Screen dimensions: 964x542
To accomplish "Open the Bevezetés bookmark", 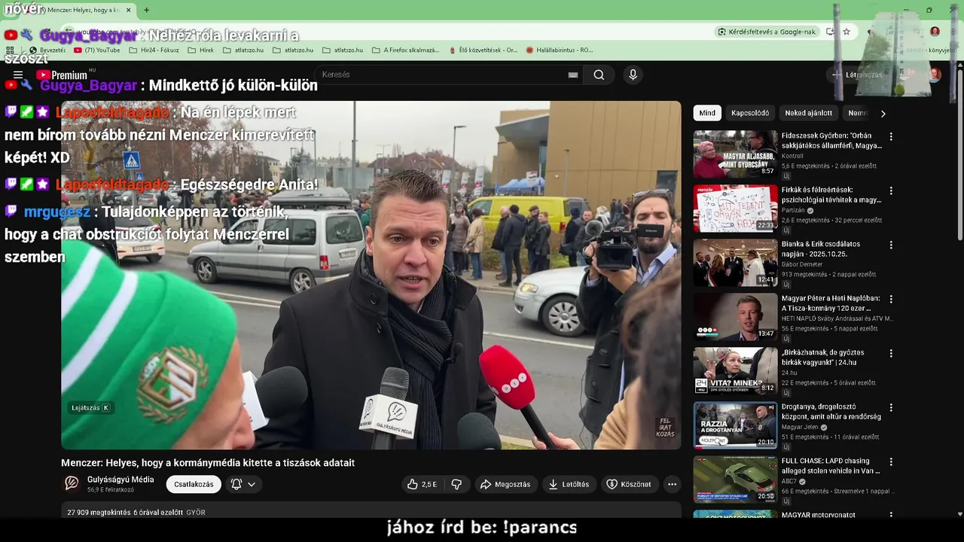I will coord(47,50).
